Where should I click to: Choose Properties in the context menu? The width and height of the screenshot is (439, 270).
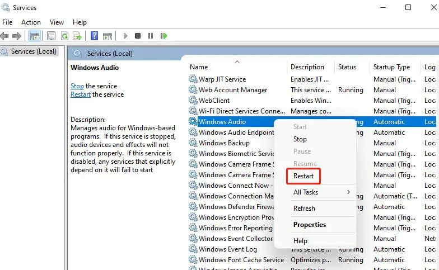(x=310, y=225)
